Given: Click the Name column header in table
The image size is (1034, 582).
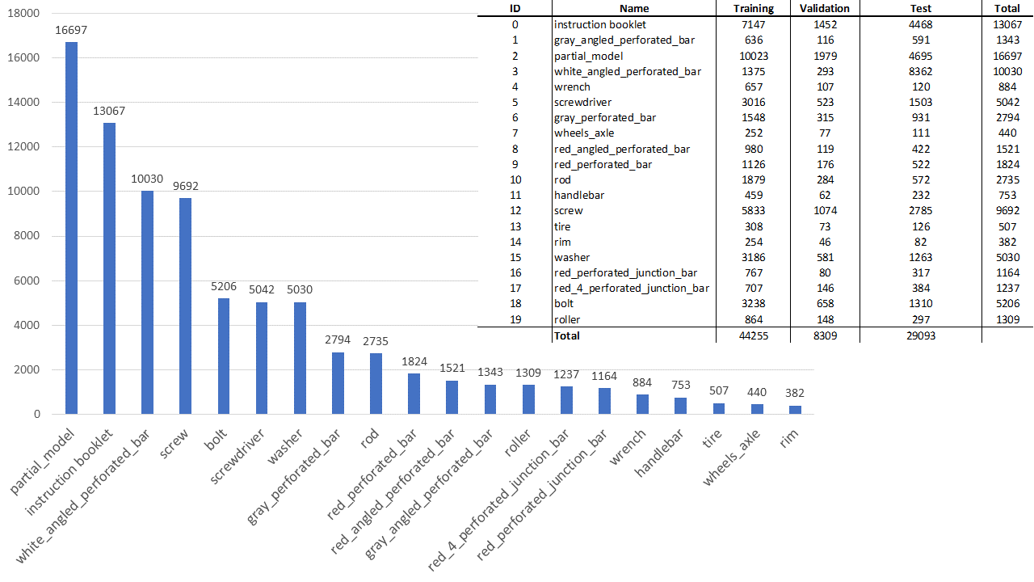Looking at the screenshot, I should click(634, 8).
